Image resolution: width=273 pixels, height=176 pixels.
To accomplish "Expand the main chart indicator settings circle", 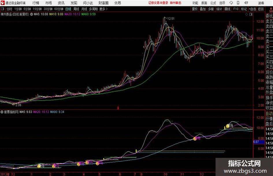I will click(x=31, y=14).
